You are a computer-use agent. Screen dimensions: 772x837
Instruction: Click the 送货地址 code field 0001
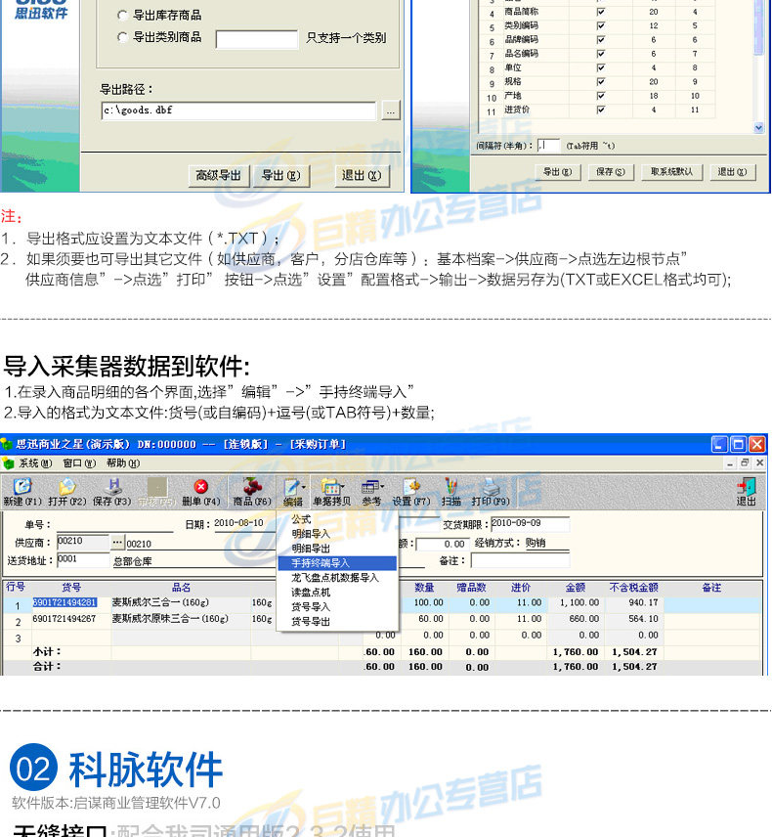pyautogui.click(x=83, y=559)
